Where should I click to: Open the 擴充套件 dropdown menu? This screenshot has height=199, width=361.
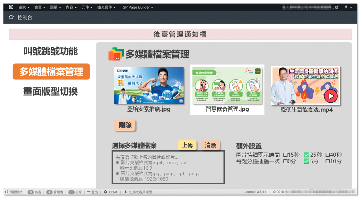point(106,7)
